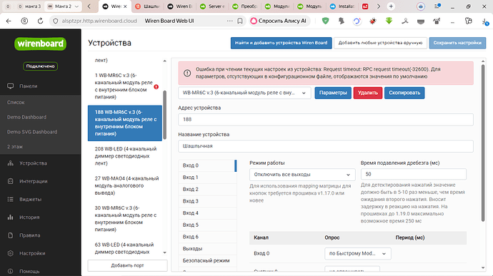Screen dimensions: 493x276
Task: Select the Вход 2 tab
Action: pos(207,189)
